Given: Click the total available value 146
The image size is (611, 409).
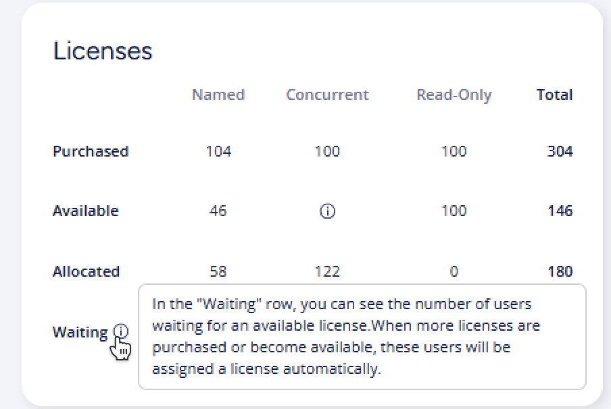Looking at the screenshot, I should point(560,211).
